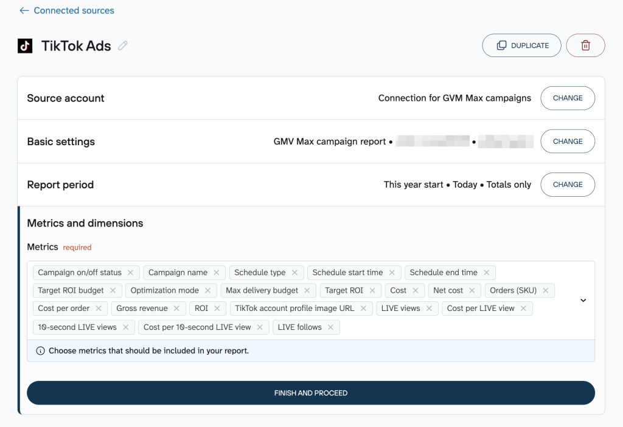Remove the LIVE views metric
This screenshot has height=427, width=623.
click(429, 309)
